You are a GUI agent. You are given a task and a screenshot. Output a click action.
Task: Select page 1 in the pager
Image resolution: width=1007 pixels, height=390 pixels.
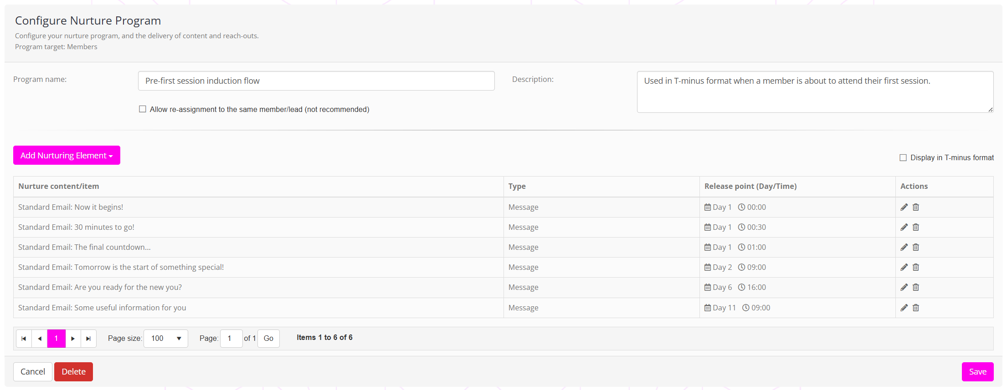tap(57, 339)
